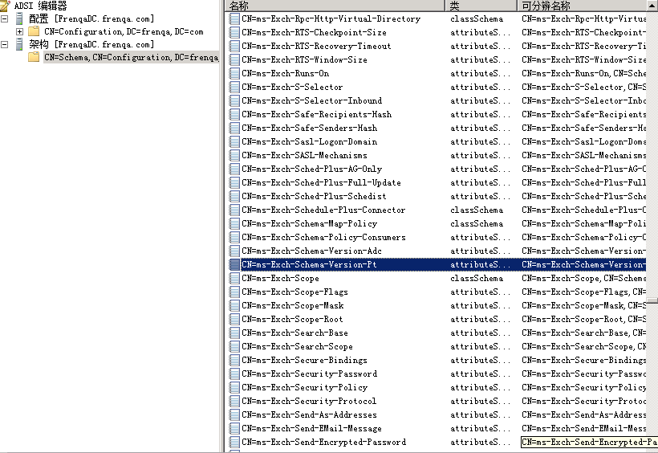This screenshot has height=453, width=658.
Task: Click the object icon for CN=ms-Exch-Schema-Version-Pt
Action: tap(234, 265)
